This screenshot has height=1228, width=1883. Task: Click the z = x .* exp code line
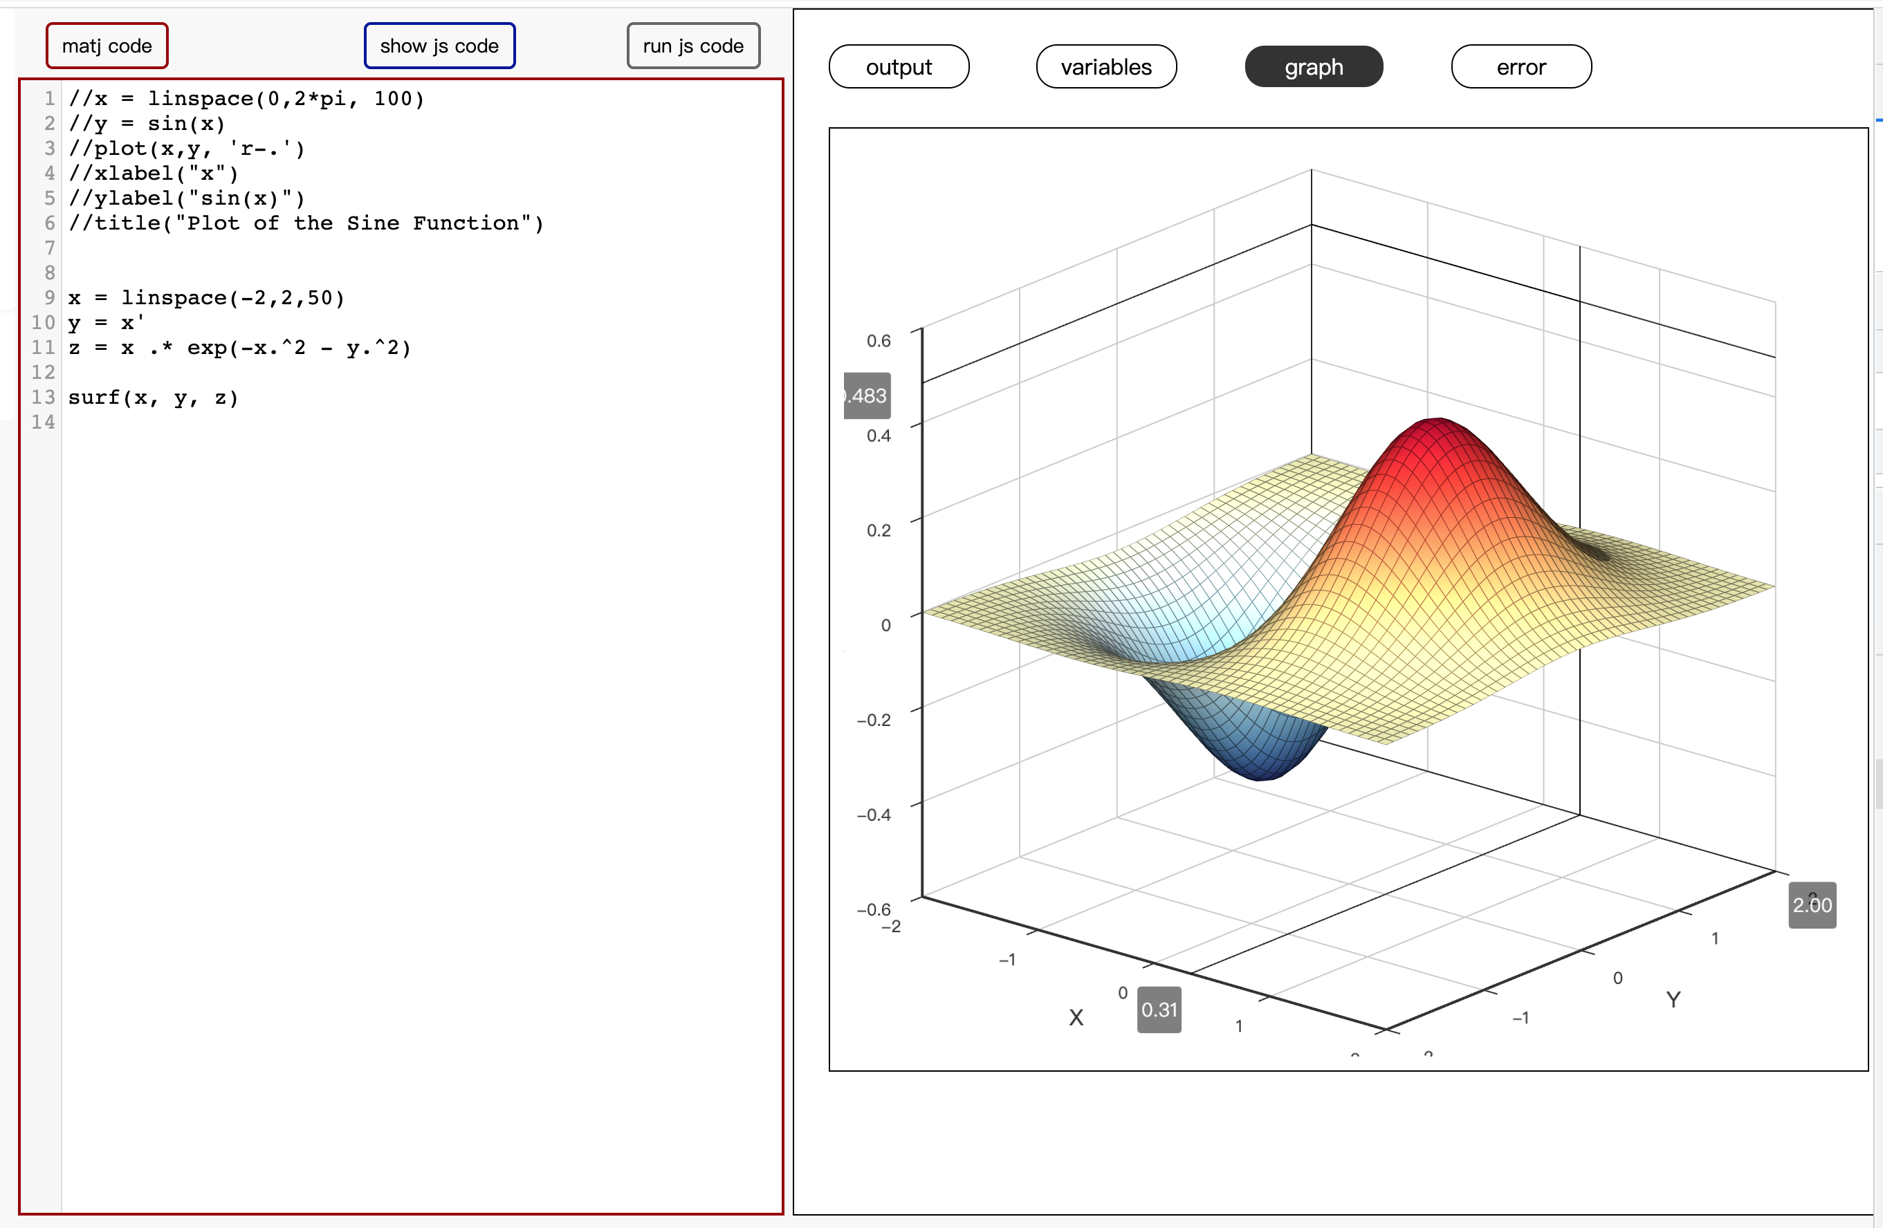239,347
